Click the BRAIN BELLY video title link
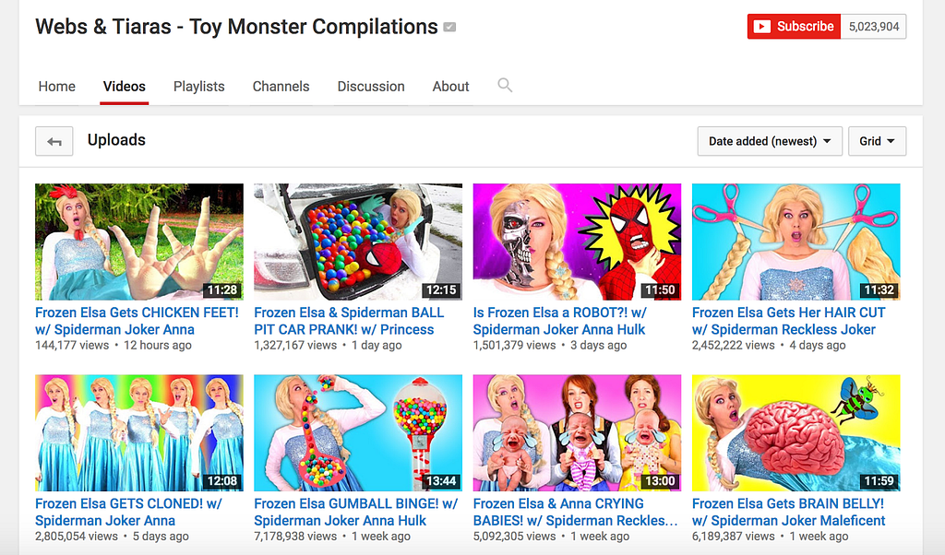945x555 pixels. tap(788, 512)
